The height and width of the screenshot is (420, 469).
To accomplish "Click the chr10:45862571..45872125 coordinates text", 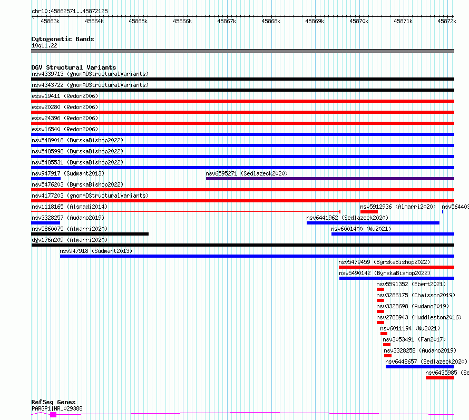I will pos(70,12).
